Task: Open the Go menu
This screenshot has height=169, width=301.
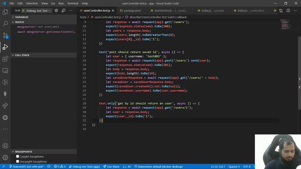Action: (53, 3)
